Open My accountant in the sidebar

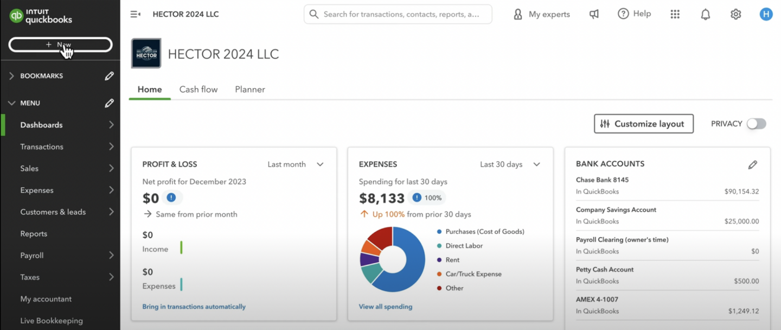[46, 299]
